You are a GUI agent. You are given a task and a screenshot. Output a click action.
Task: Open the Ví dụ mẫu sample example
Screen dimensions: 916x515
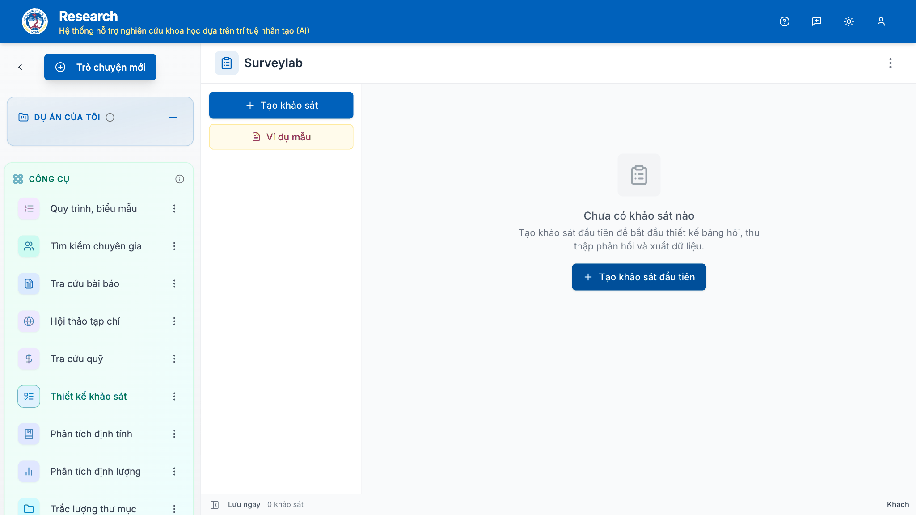pos(281,137)
